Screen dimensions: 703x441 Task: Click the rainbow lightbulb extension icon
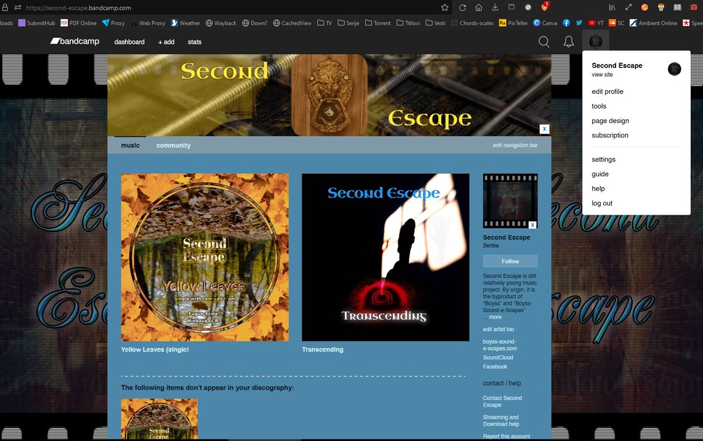point(661,8)
